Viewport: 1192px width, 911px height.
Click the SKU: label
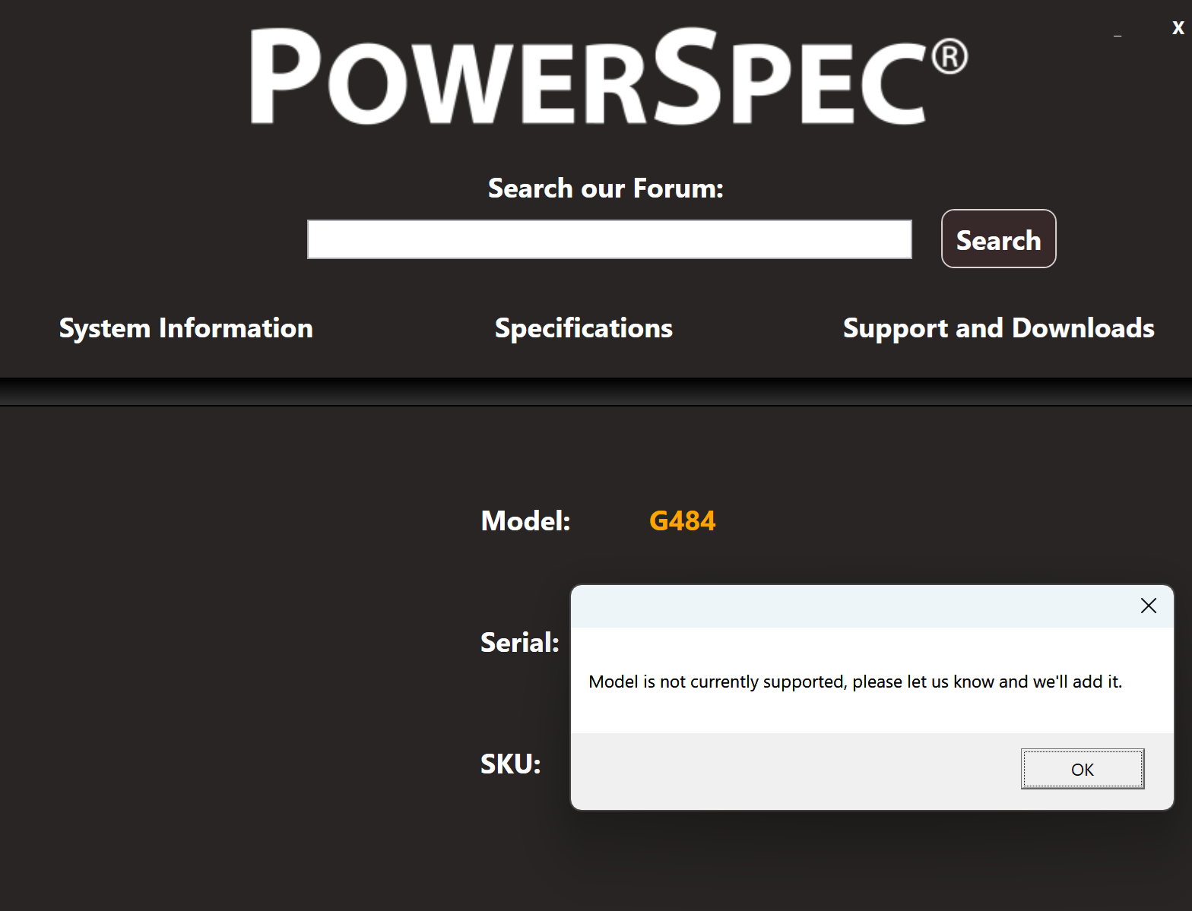pyautogui.click(x=510, y=764)
